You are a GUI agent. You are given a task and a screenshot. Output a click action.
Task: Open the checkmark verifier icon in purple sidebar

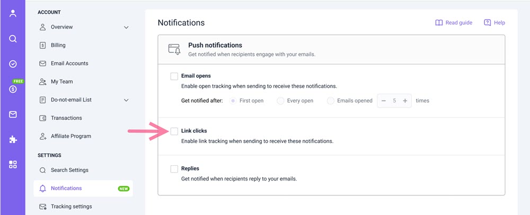click(13, 64)
